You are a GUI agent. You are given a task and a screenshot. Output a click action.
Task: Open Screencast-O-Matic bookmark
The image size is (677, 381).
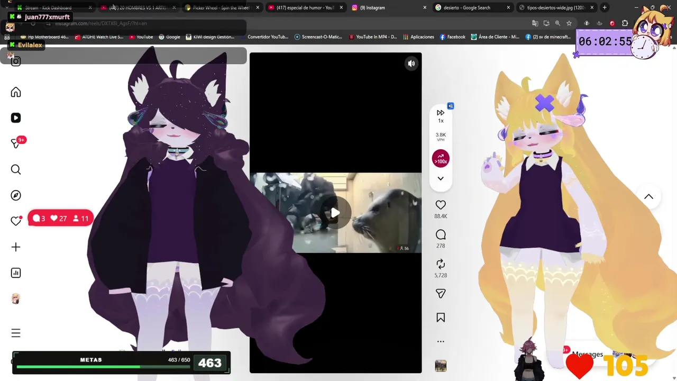[318, 37]
